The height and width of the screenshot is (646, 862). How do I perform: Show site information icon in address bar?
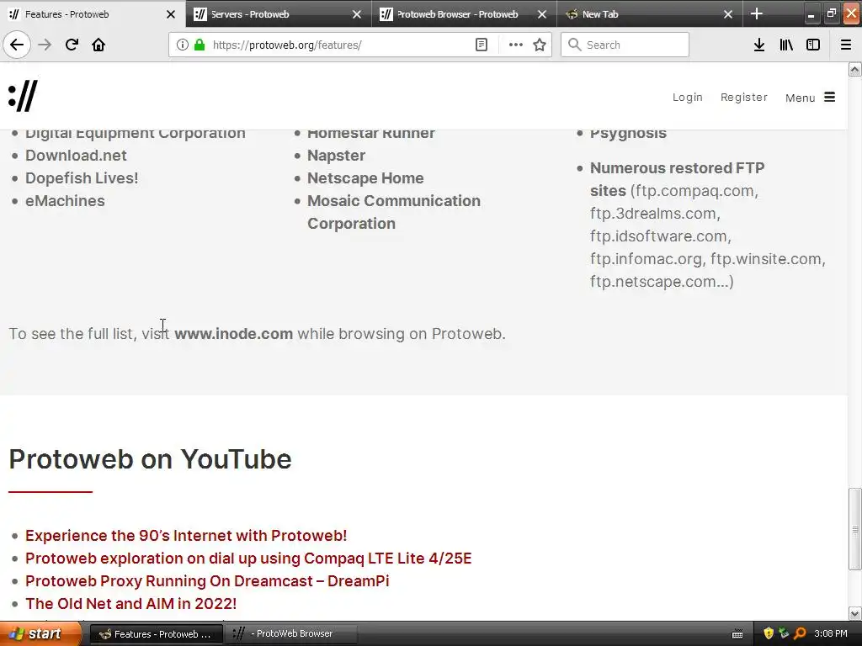(x=182, y=45)
